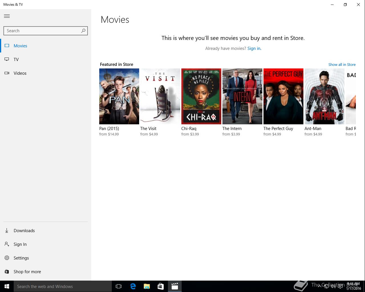Open The Visit movie poster

[x=160, y=96]
